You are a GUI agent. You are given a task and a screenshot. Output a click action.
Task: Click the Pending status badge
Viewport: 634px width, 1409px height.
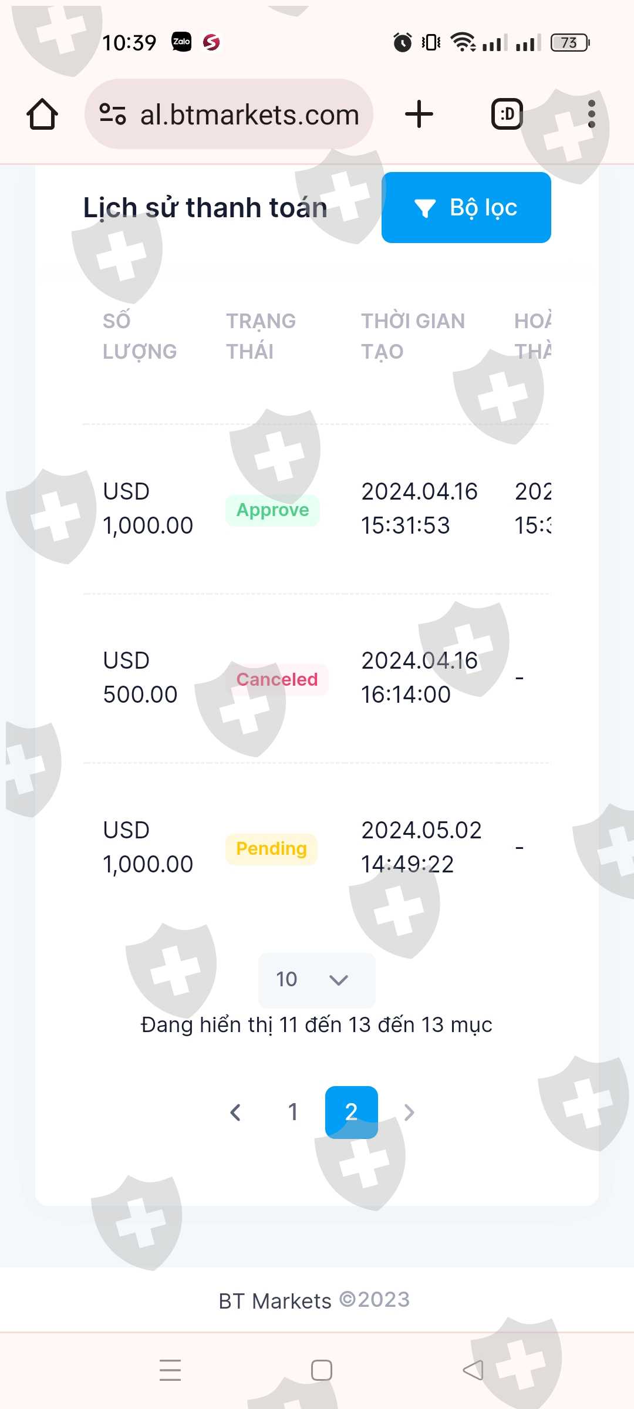[x=271, y=848]
